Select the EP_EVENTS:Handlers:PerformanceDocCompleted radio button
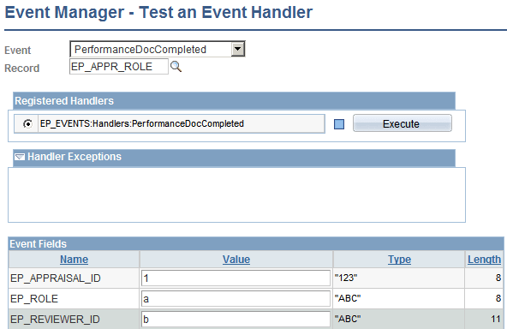507x329 pixels. coord(27,123)
